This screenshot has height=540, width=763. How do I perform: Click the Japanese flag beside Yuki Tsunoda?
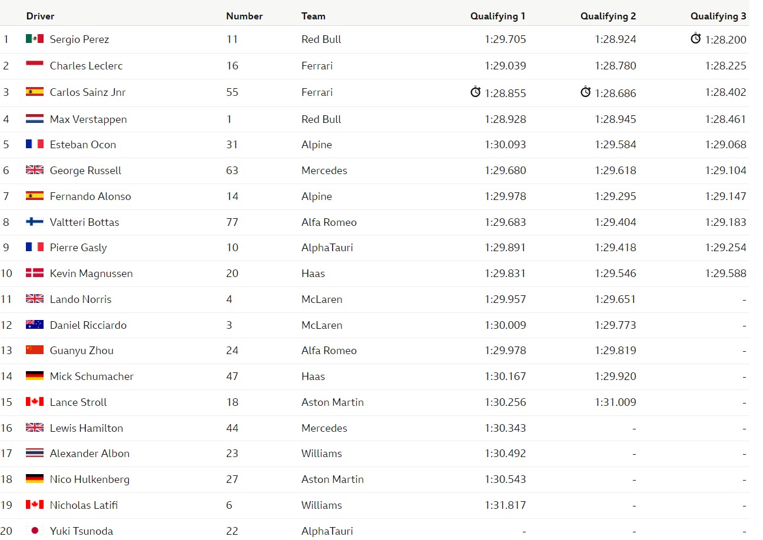35,531
